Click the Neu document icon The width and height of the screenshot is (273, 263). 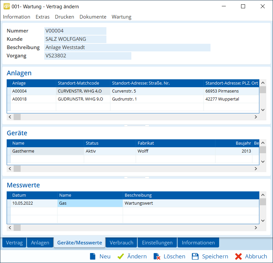(92, 256)
